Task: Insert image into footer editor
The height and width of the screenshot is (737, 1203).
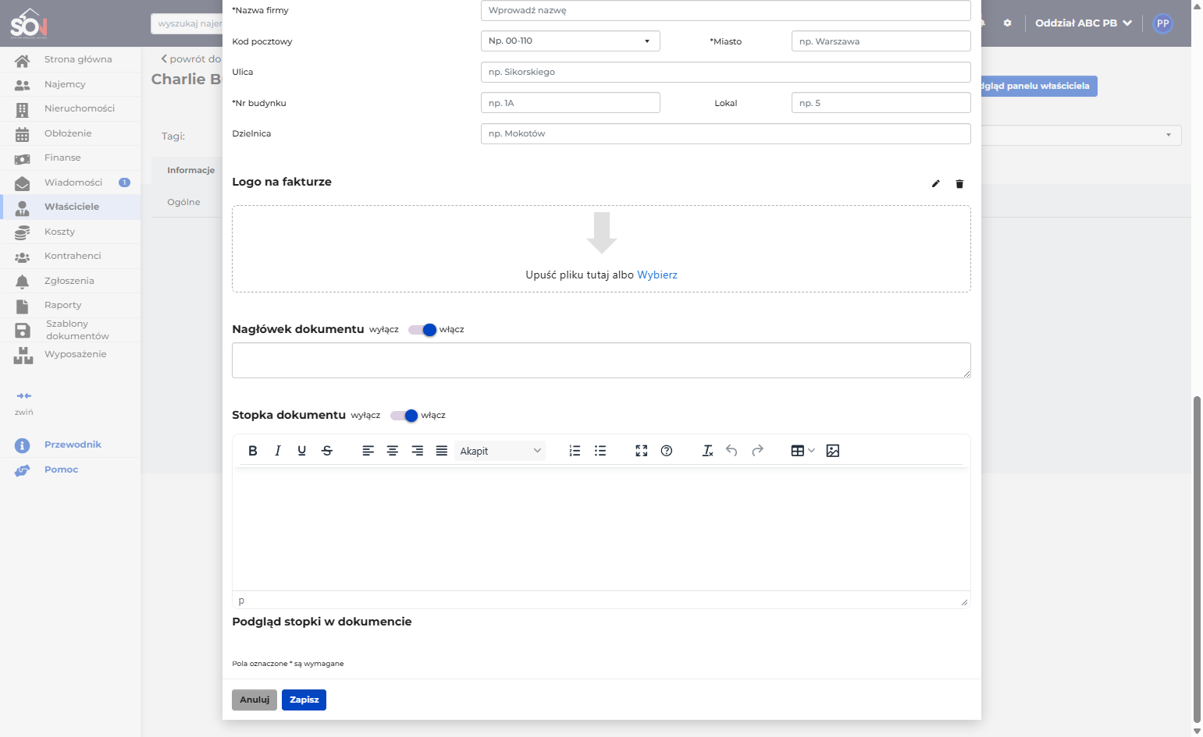Action: point(833,451)
